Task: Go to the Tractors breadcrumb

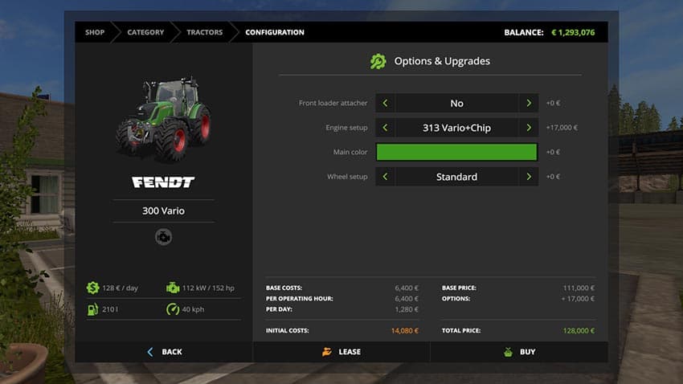Action: coord(204,32)
